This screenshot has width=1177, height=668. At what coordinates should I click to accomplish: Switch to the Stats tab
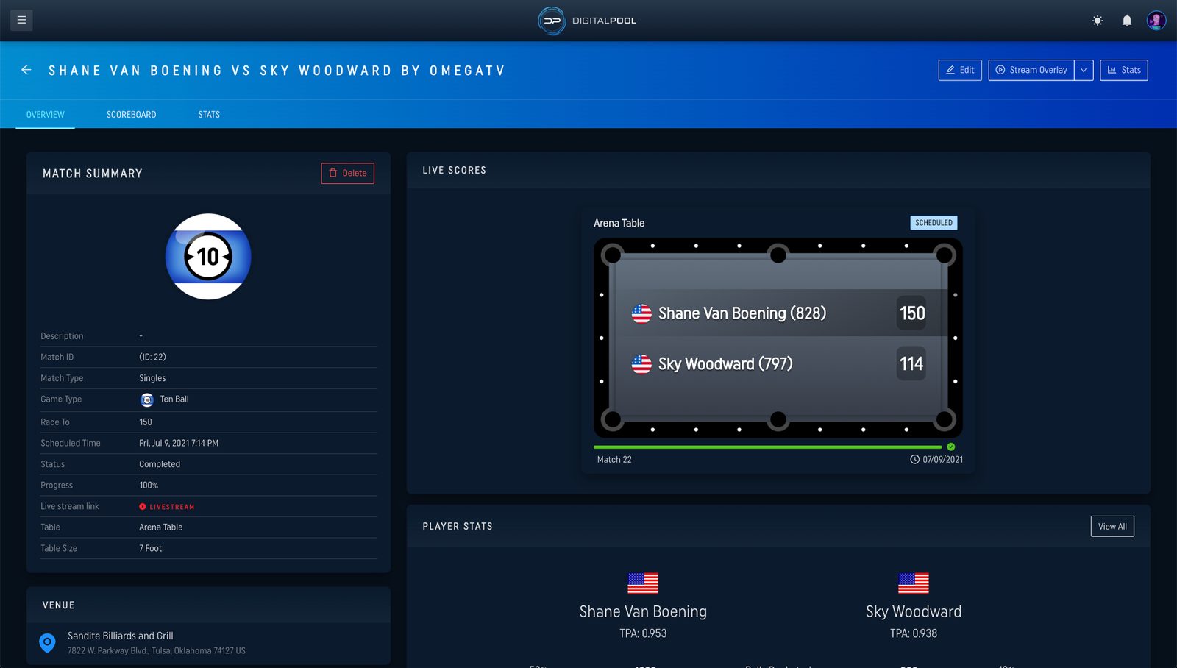tap(209, 115)
